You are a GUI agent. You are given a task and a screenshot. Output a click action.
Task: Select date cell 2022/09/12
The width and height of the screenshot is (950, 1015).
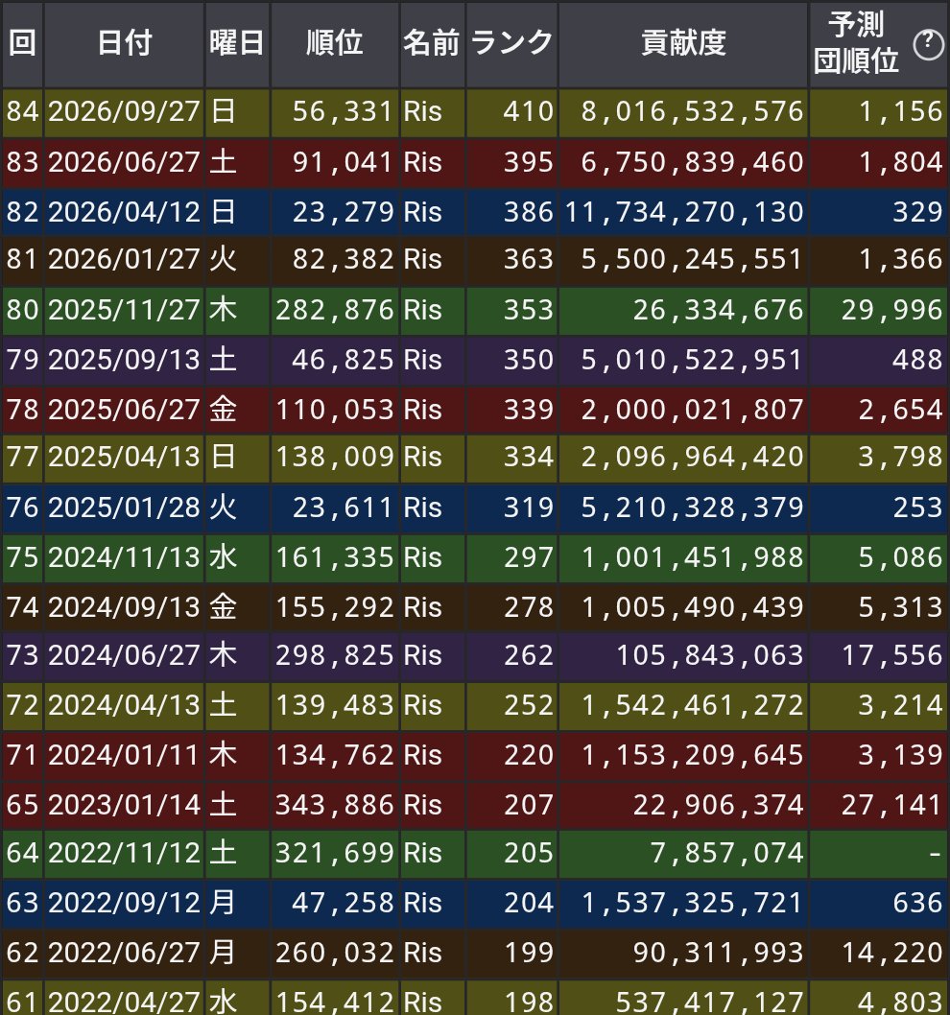coord(124,904)
